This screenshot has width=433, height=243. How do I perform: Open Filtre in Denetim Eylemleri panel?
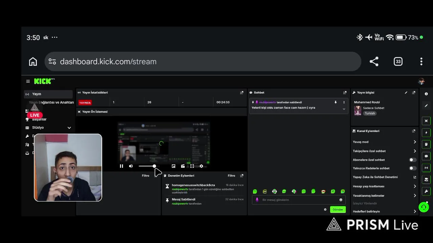pos(231,175)
